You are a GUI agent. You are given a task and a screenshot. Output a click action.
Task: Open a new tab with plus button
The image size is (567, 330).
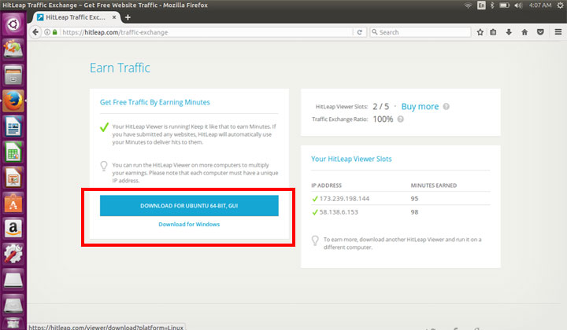(x=128, y=17)
